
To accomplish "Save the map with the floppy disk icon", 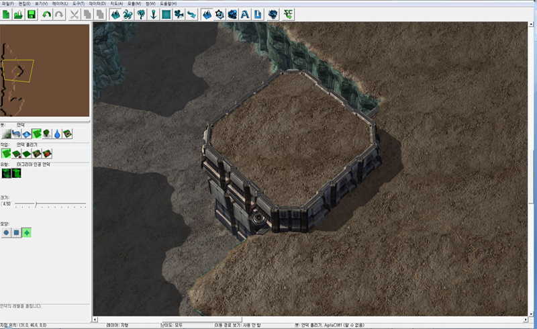I will click(x=32, y=14).
